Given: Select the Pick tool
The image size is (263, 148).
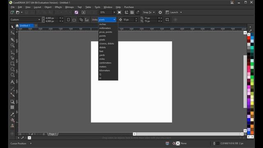Looking at the screenshot, I should (12, 27).
